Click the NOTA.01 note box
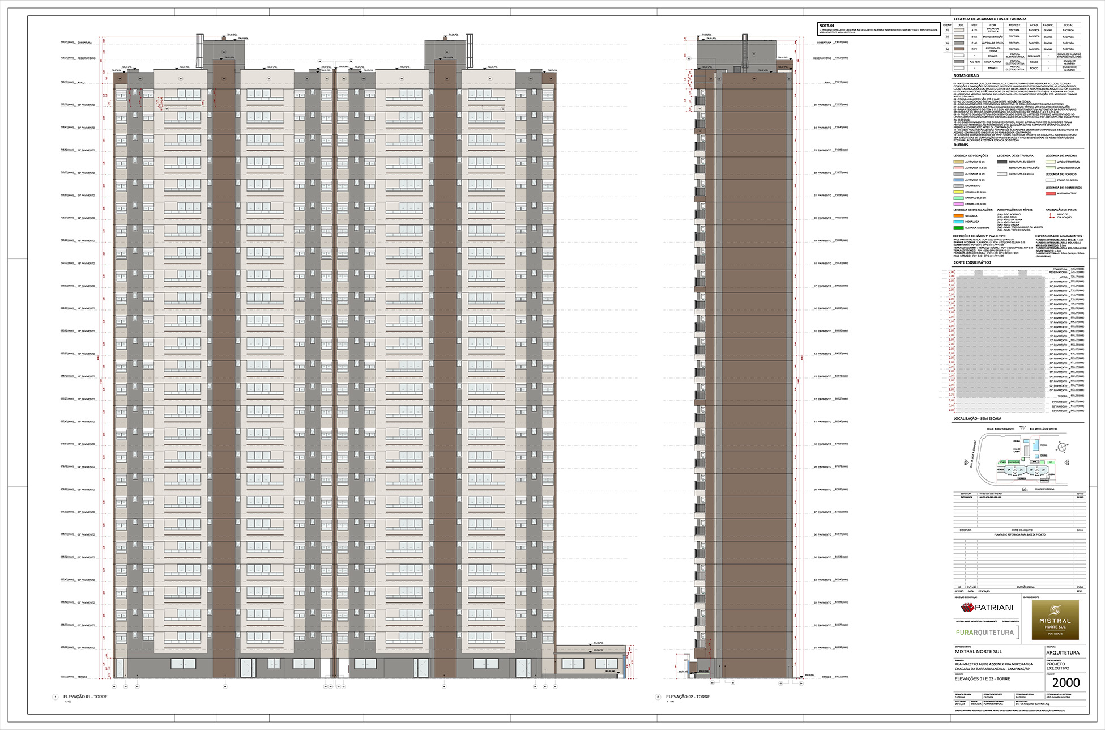 click(x=878, y=29)
